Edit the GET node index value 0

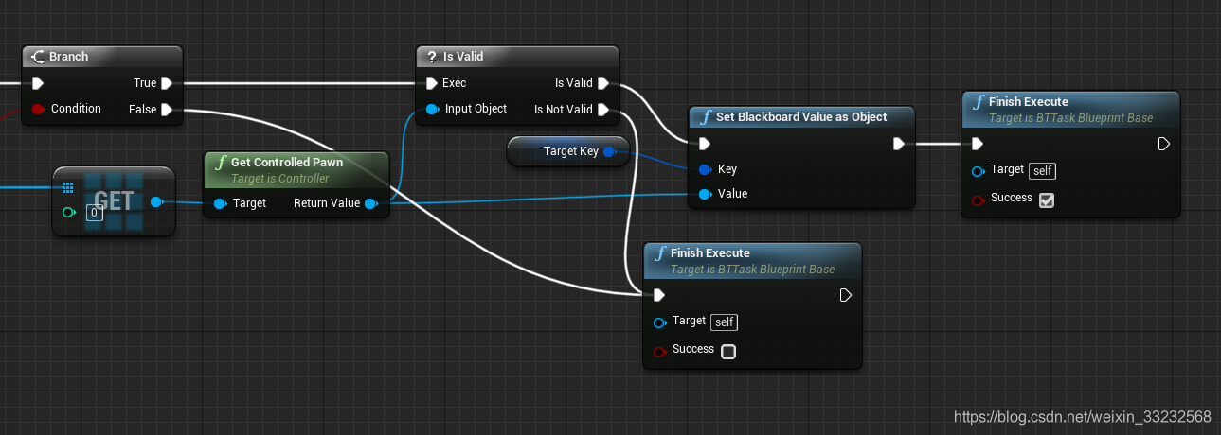coord(94,213)
